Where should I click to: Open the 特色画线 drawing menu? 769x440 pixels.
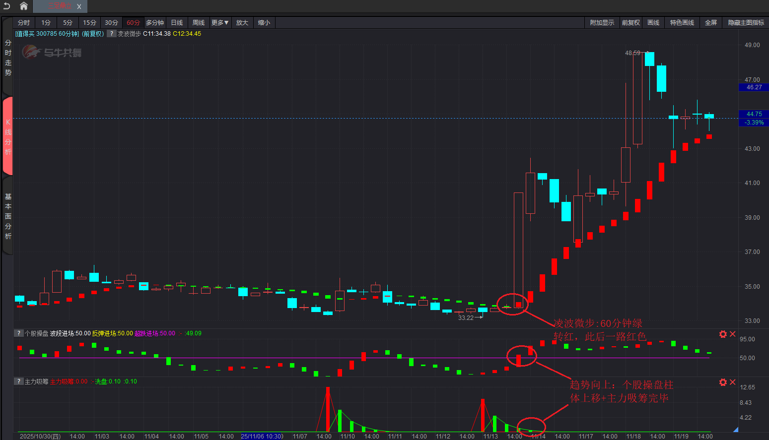point(682,23)
